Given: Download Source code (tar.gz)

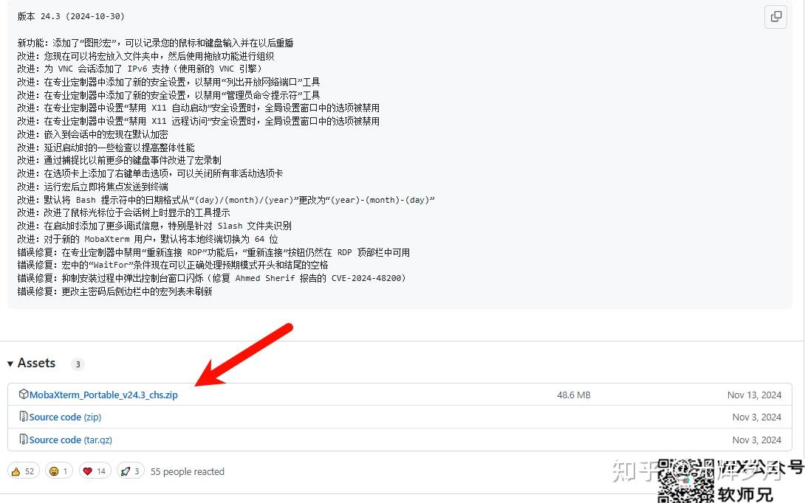Looking at the screenshot, I should point(70,440).
